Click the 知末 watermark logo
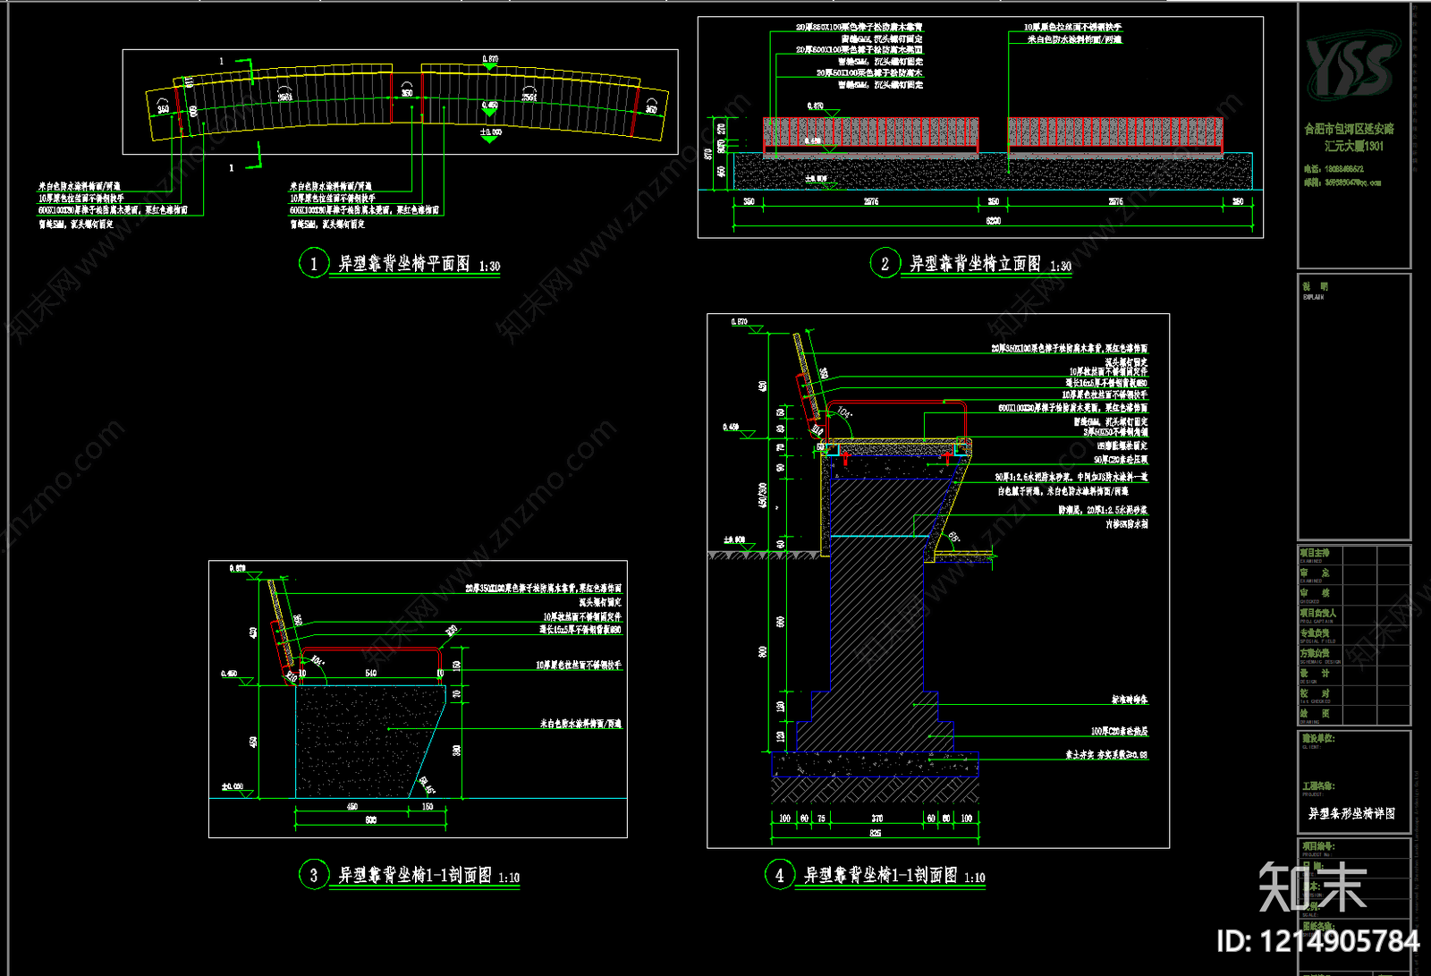Viewport: 1431px width, 976px height. (1312, 887)
